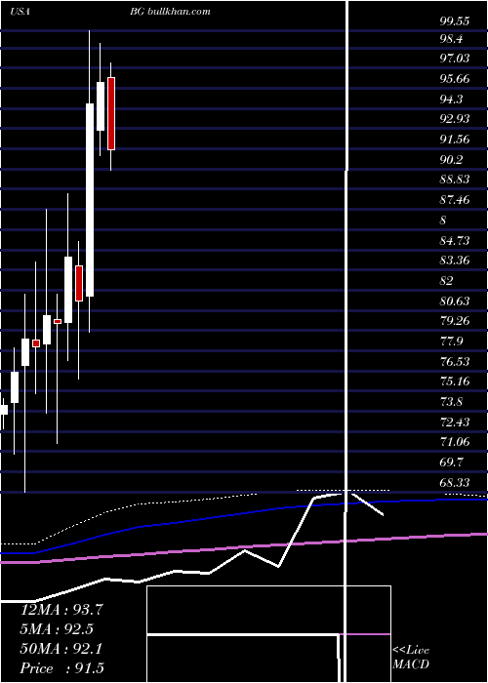
Task: Click the 92.93 price axis label
Action: coord(455,119)
